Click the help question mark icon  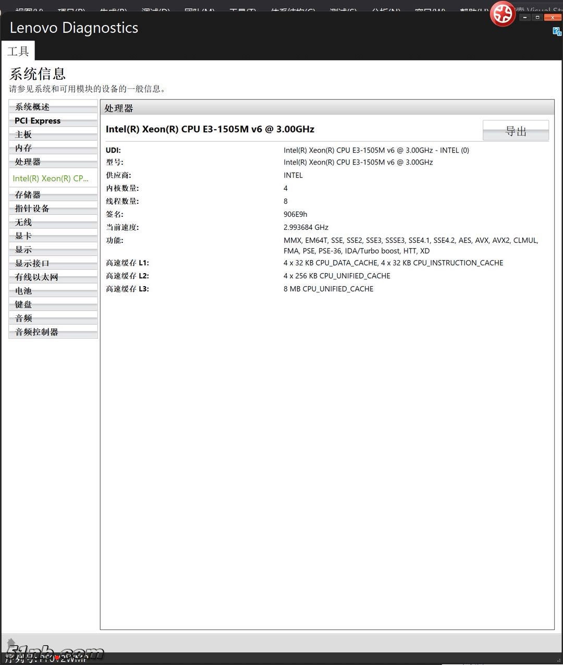click(556, 32)
